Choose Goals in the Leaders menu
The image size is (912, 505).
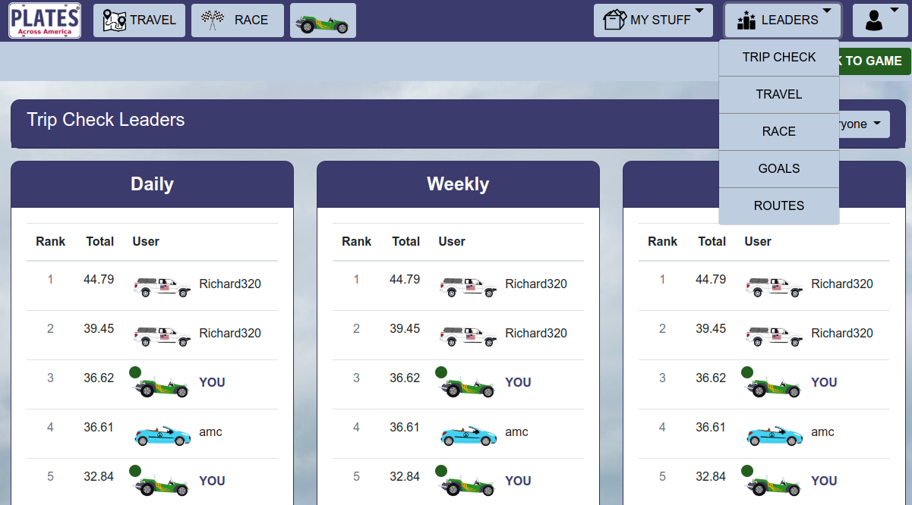coord(778,168)
